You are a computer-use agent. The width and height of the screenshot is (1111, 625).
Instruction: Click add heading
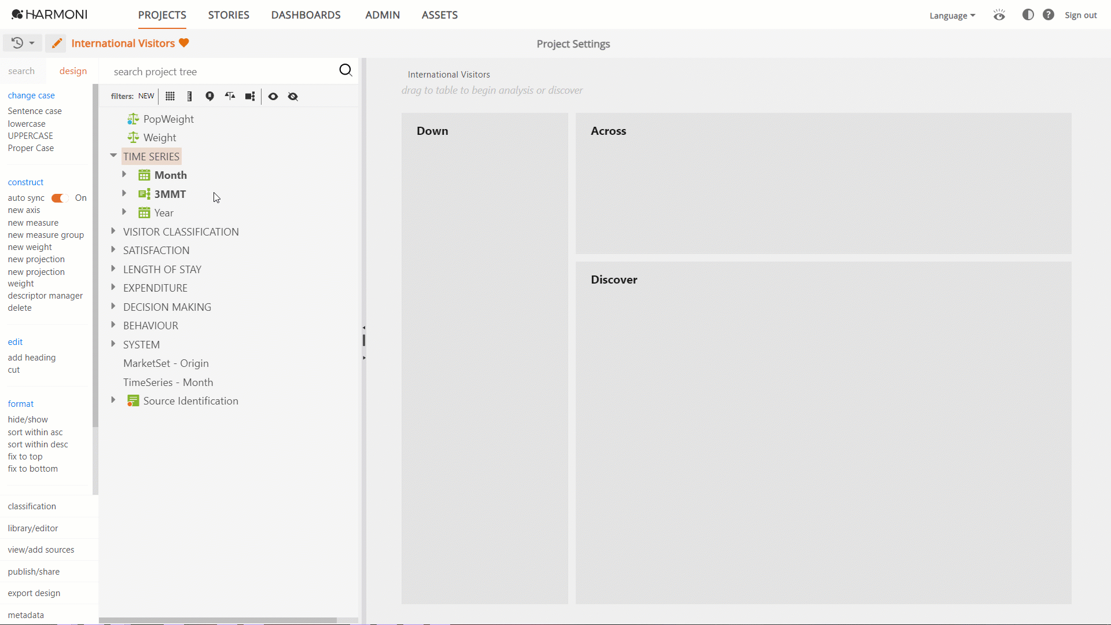[x=32, y=358]
